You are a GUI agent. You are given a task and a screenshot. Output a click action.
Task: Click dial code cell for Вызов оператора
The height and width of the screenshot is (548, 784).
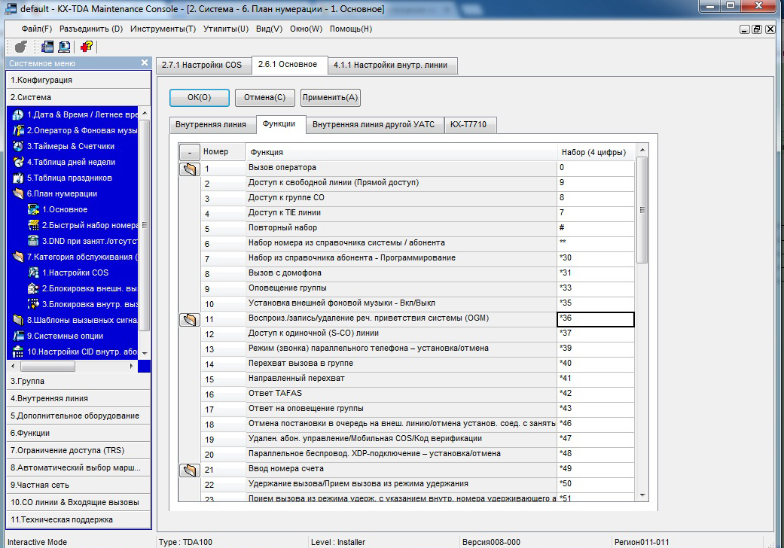pyautogui.click(x=596, y=168)
